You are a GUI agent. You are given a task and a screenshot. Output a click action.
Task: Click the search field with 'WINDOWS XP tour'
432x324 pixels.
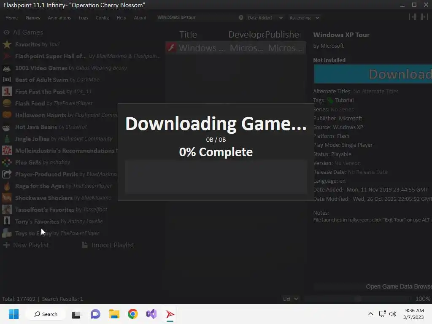pos(196,17)
